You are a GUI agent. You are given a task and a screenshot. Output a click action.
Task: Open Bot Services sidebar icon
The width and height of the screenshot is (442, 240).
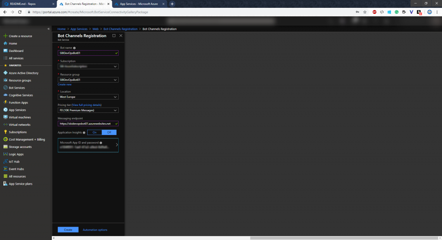pyautogui.click(x=5, y=87)
